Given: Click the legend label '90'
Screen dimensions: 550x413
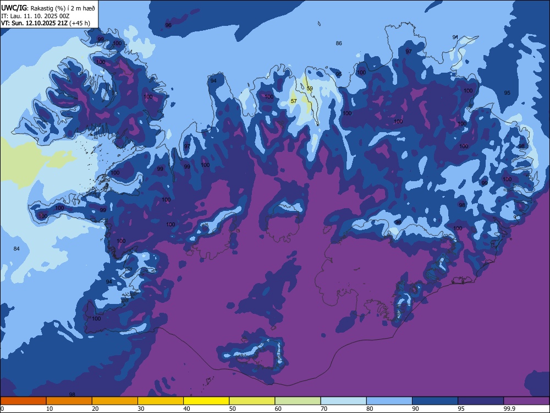Looking at the screenshot, I should click(x=415, y=409).
